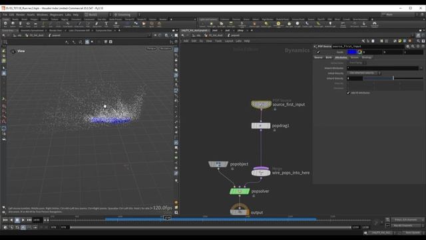Open the Persp camera dropdown in viewport

tap(151, 49)
